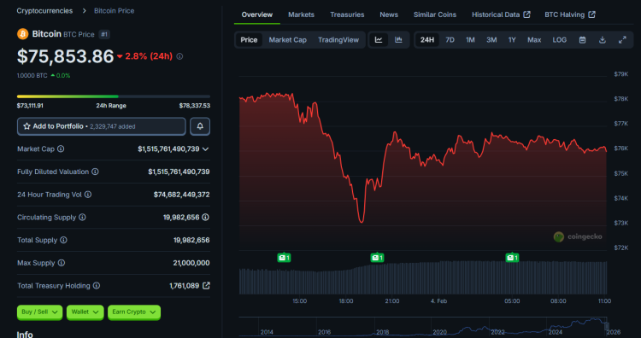
Task: Open Earn Crypto dropdown
Action: tap(134, 312)
